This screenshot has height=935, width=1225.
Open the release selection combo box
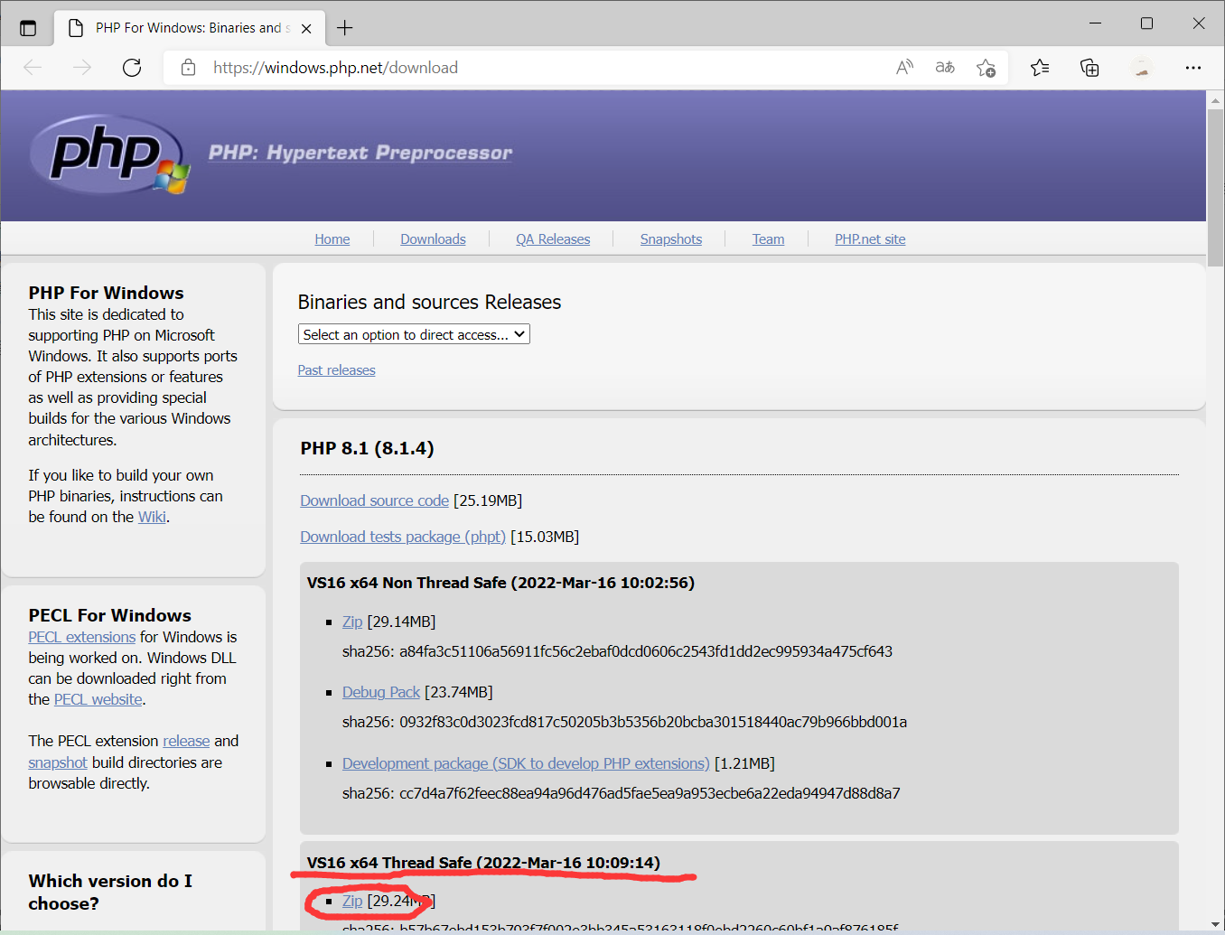click(x=414, y=333)
